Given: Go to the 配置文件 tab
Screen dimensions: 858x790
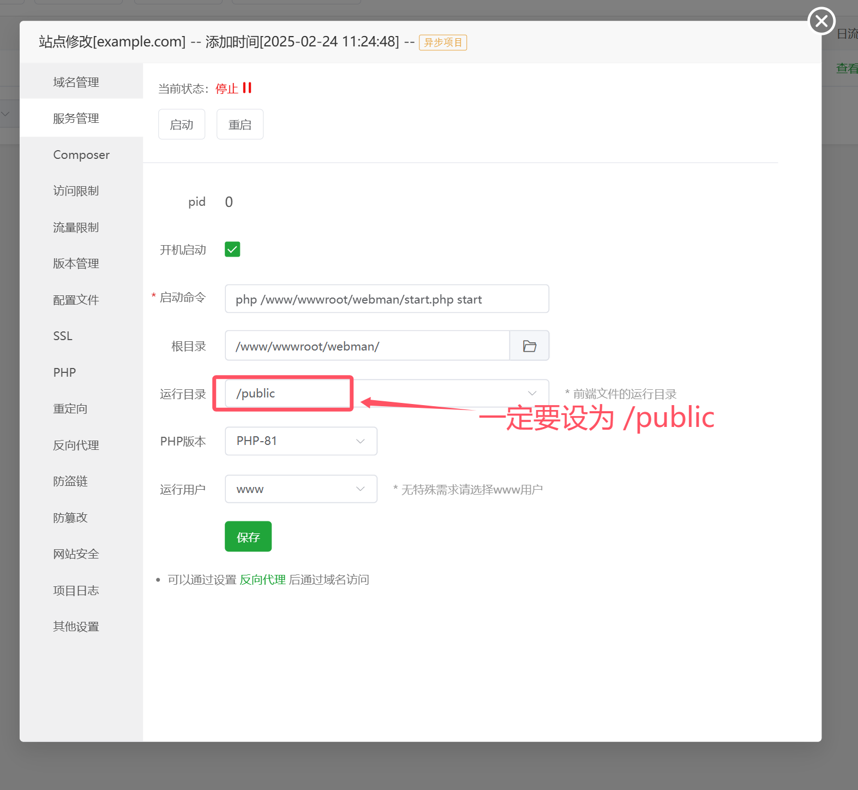Looking at the screenshot, I should [76, 300].
